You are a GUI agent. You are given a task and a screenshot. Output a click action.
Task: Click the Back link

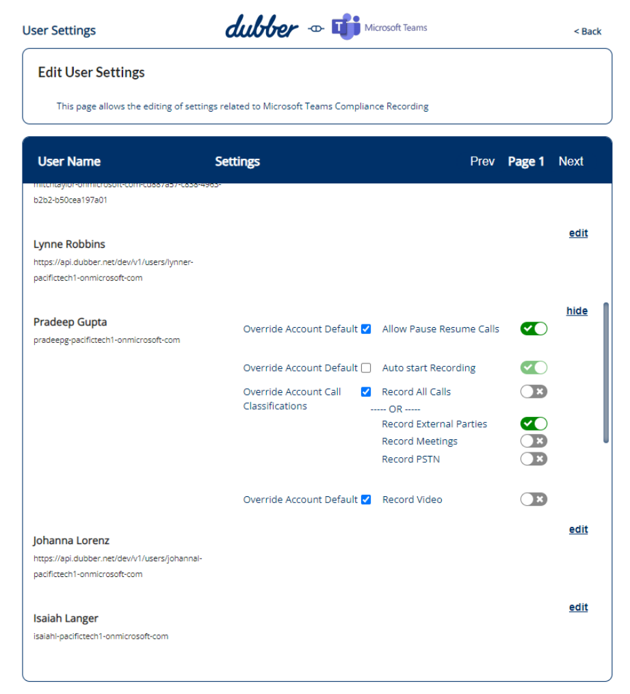tap(588, 31)
